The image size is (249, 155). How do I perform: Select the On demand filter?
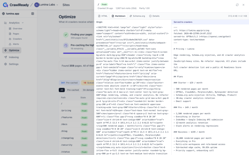click(88, 90)
